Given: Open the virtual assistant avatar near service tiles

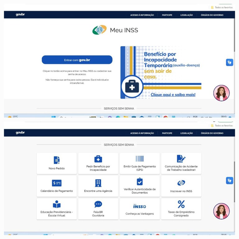Looking at the screenshot, I should 221,211.
